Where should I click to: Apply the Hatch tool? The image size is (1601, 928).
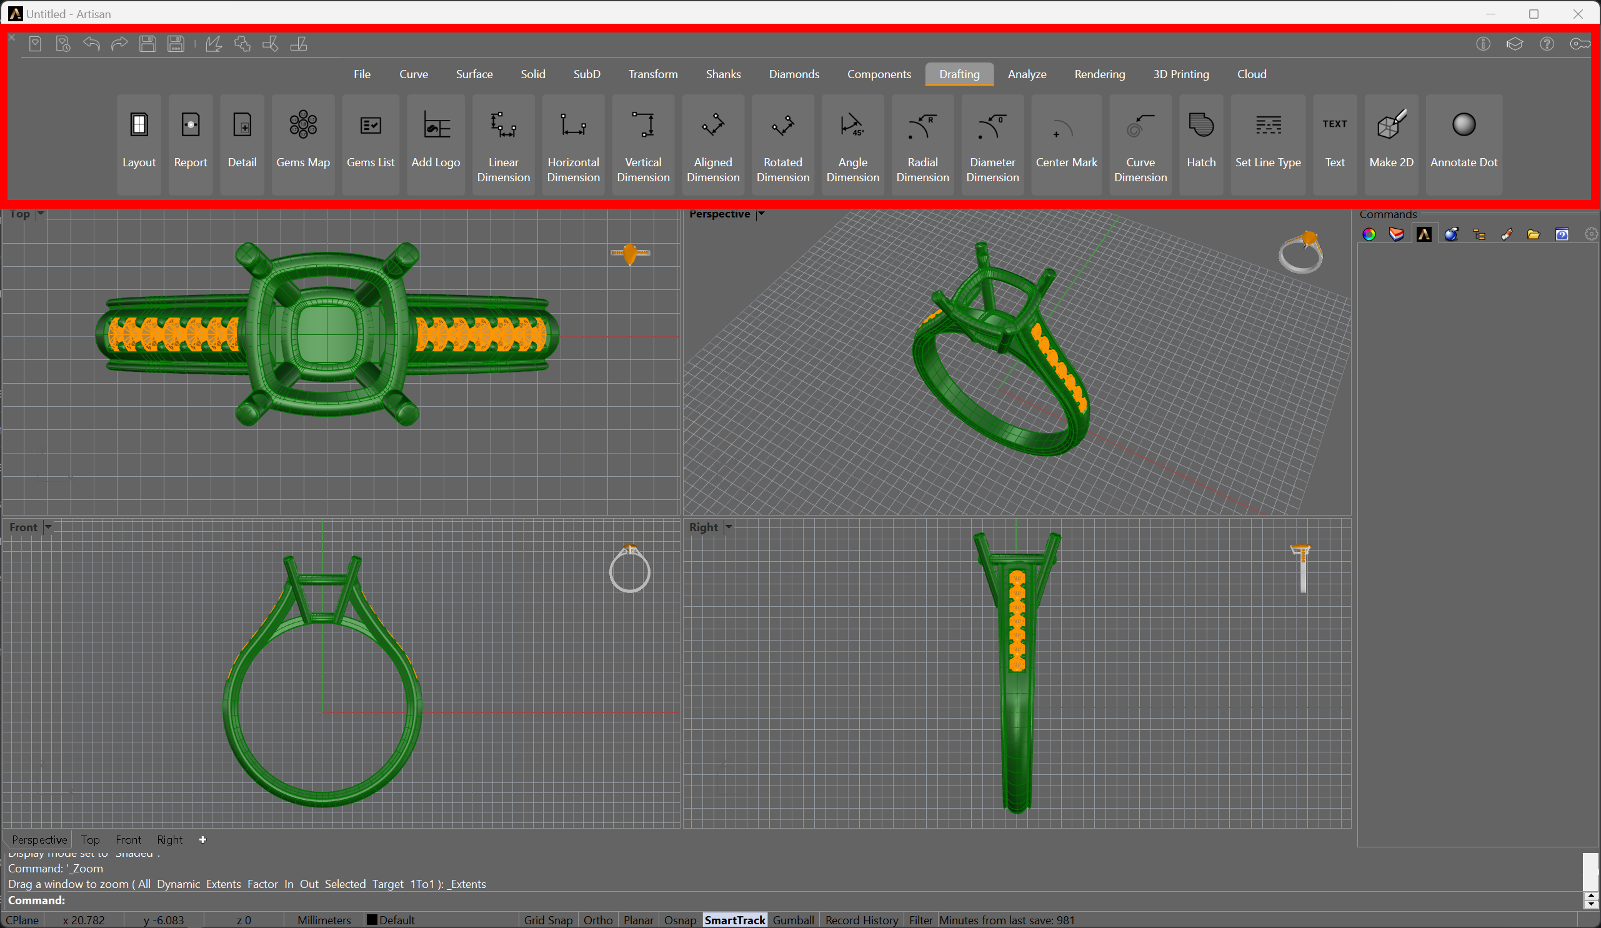(x=1201, y=144)
